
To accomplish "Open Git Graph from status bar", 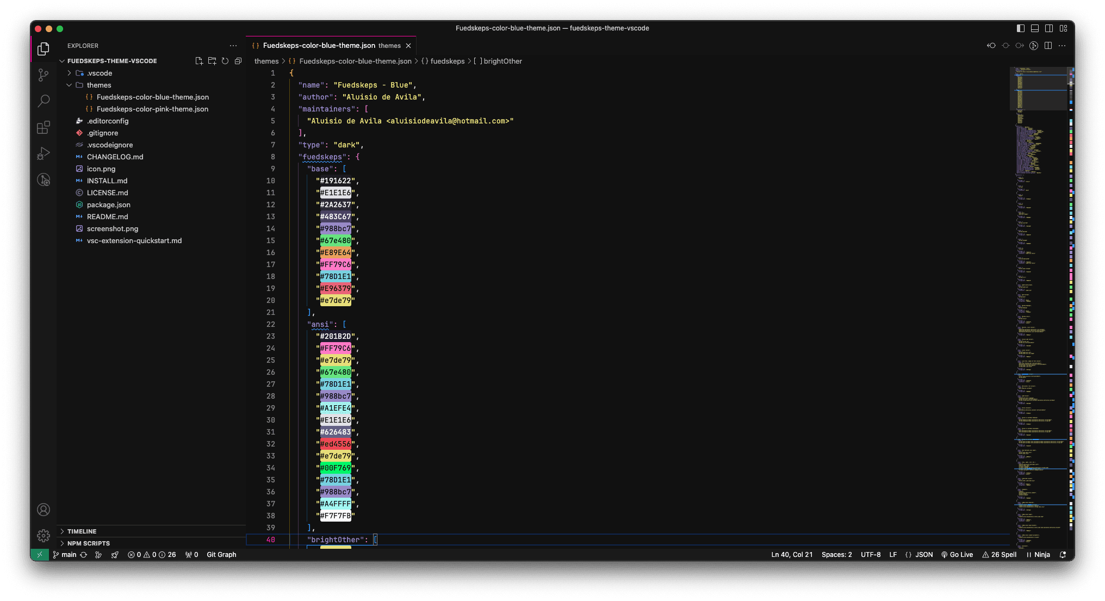I will point(221,555).
